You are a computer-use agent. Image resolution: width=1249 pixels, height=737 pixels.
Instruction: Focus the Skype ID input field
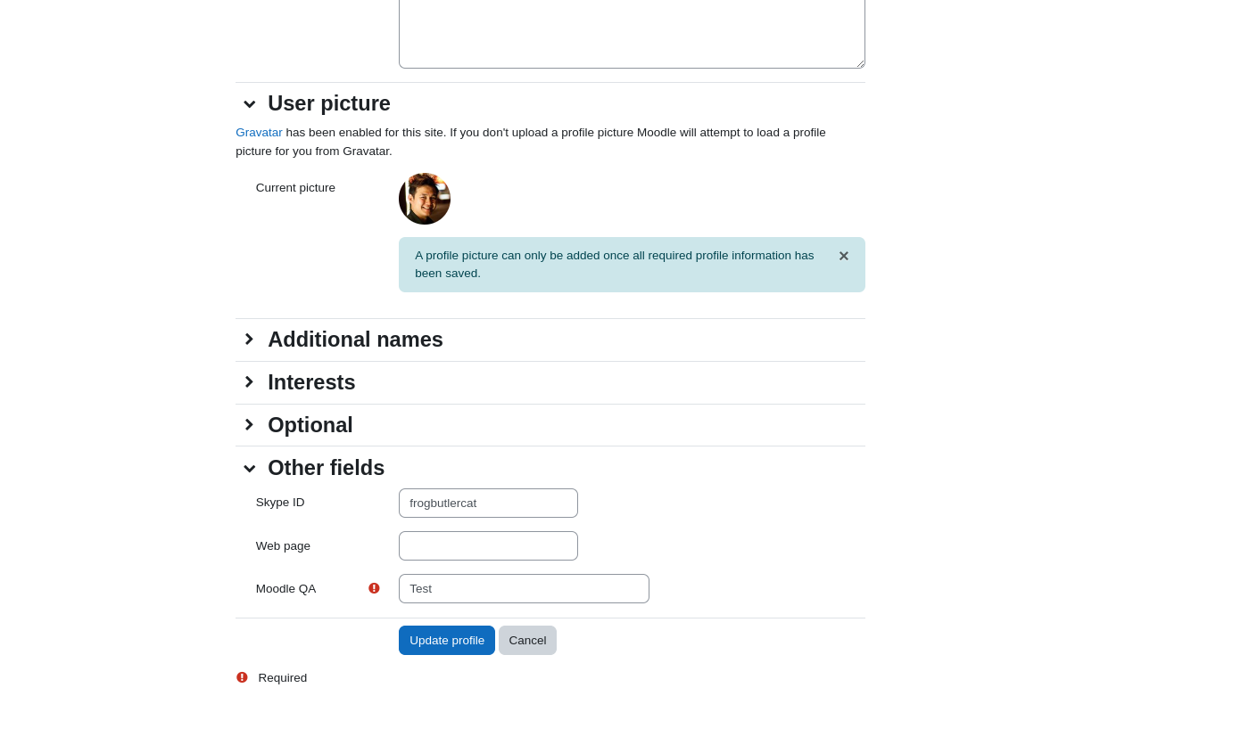(x=488, y=503)
